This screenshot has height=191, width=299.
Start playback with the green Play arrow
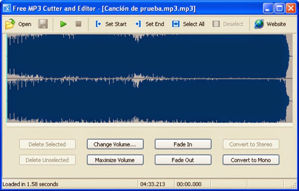pos(63,24)
